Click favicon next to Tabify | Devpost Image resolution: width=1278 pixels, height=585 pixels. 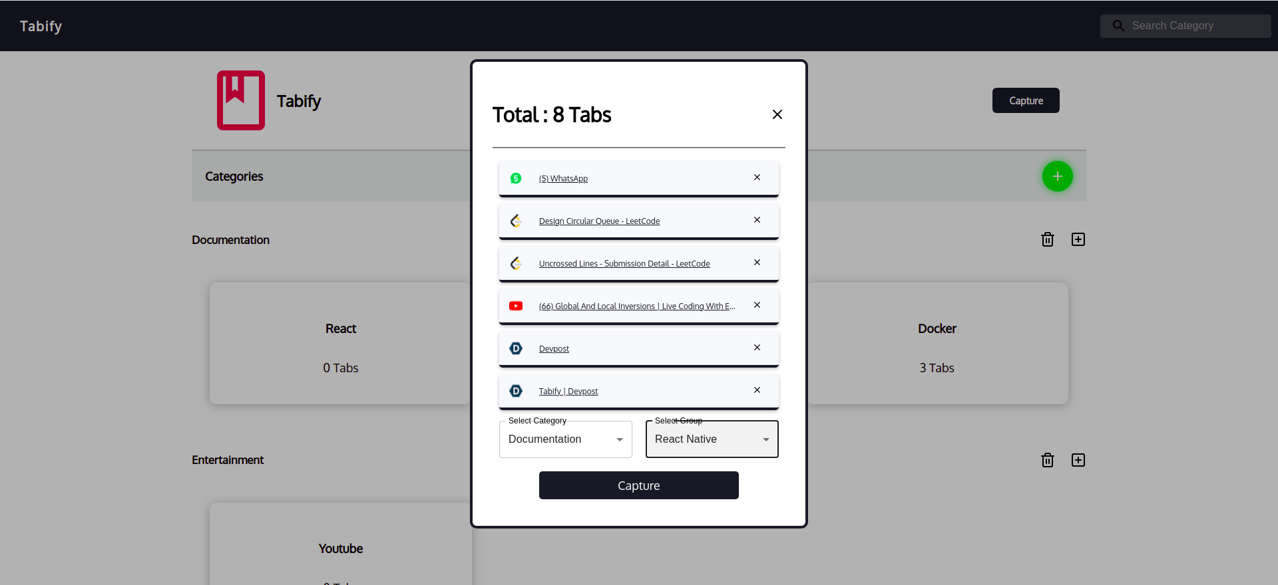click(516, 391)
